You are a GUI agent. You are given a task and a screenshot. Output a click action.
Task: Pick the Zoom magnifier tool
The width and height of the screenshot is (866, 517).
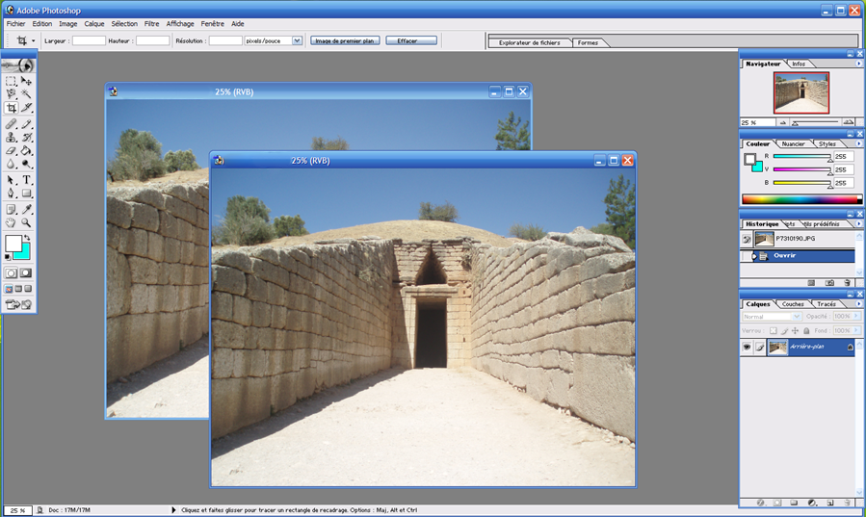click(x=27, y=222)
